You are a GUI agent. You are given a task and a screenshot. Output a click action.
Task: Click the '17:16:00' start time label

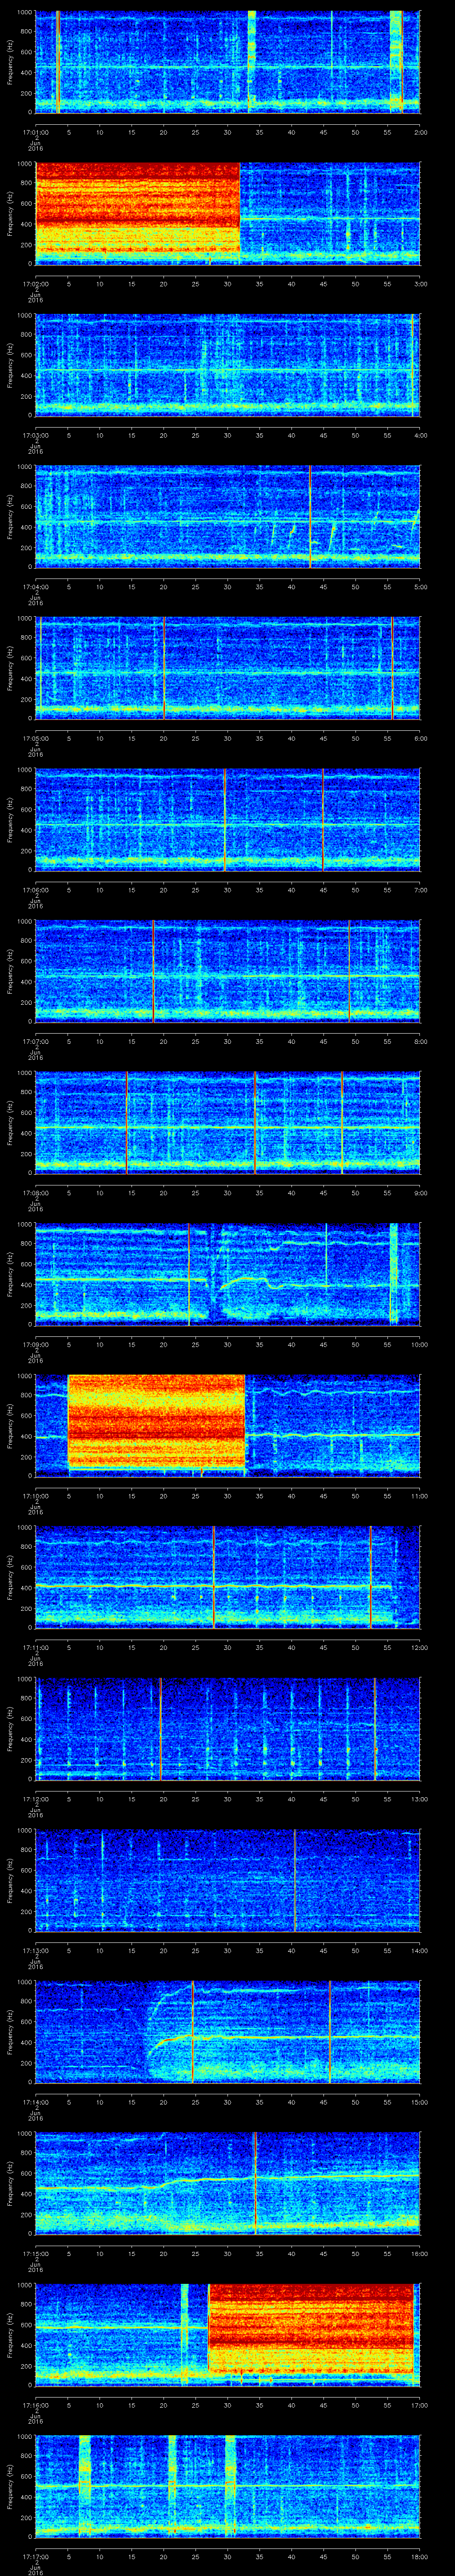point(35,2405)
